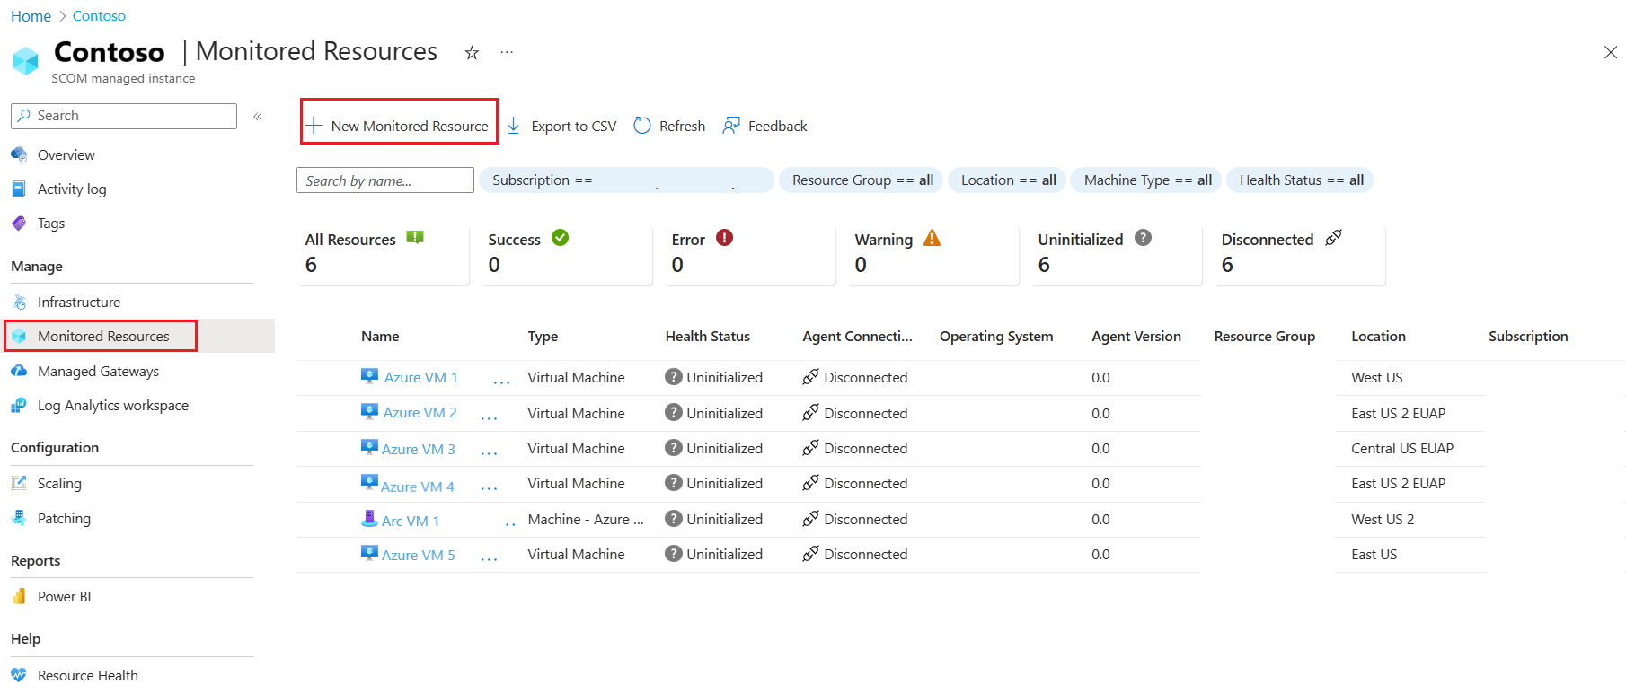The height and width of the screenshot is (693, 1626).
Task: Open Power BI reports
Action: pos(64,596)
